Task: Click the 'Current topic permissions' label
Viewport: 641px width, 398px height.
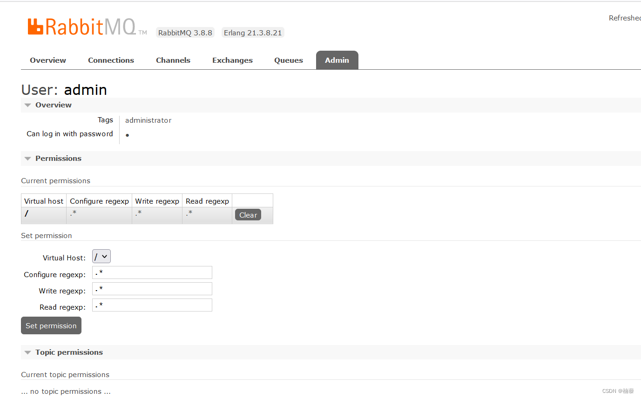Action: [65, 375]
